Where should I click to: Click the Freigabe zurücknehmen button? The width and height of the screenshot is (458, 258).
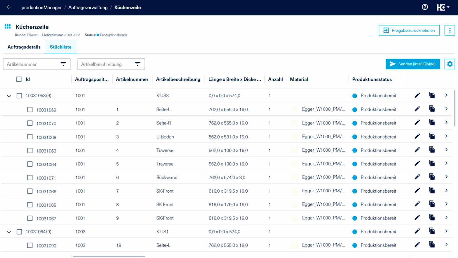coord(409,30)
